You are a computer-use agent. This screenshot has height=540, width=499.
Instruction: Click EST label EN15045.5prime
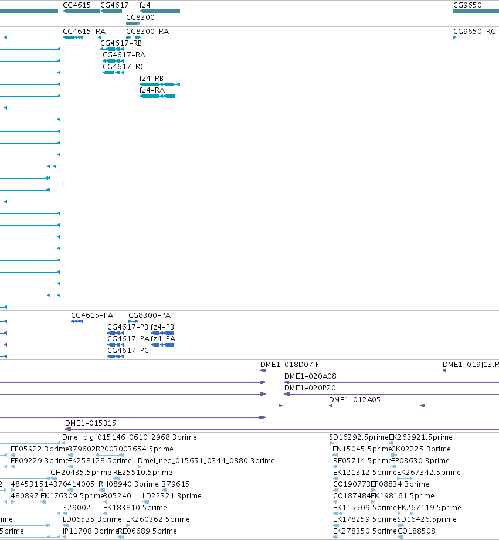[x=362, y=449]
